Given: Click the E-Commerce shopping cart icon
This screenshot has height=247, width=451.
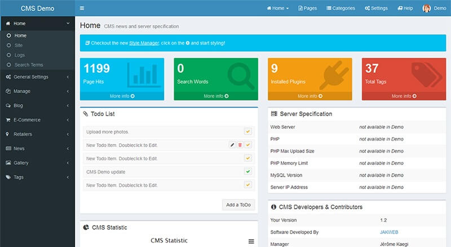Looking at the screenshot, I should (8, 120).
